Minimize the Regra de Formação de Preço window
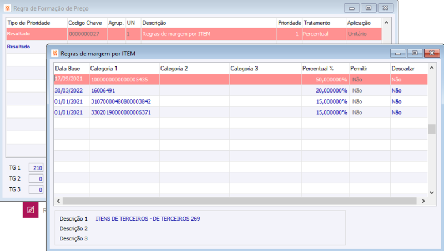444x251 pixels. click(352, 8)
